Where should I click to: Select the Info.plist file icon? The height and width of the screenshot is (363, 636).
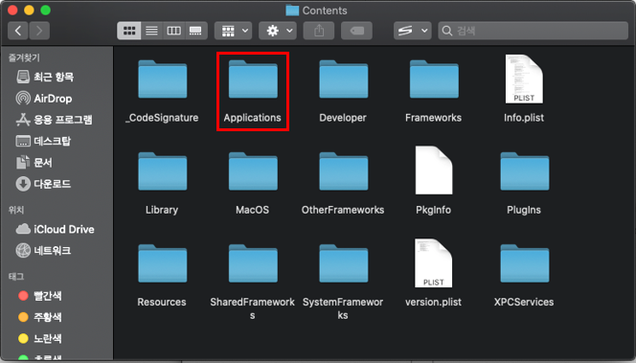524,79
